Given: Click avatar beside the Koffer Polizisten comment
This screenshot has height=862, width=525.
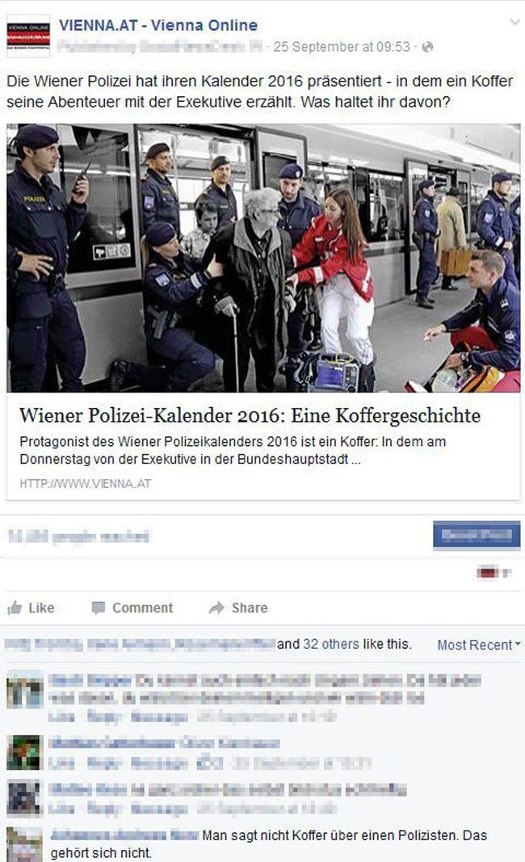Looking at the screenshot, I should coord(25,844).
